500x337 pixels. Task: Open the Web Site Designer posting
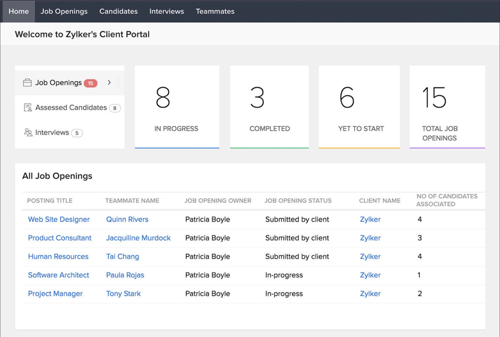click(x=59, y=219)
